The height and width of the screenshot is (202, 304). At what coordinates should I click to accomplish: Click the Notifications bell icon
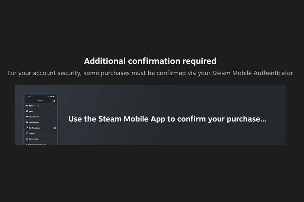(x=27, y=122)
